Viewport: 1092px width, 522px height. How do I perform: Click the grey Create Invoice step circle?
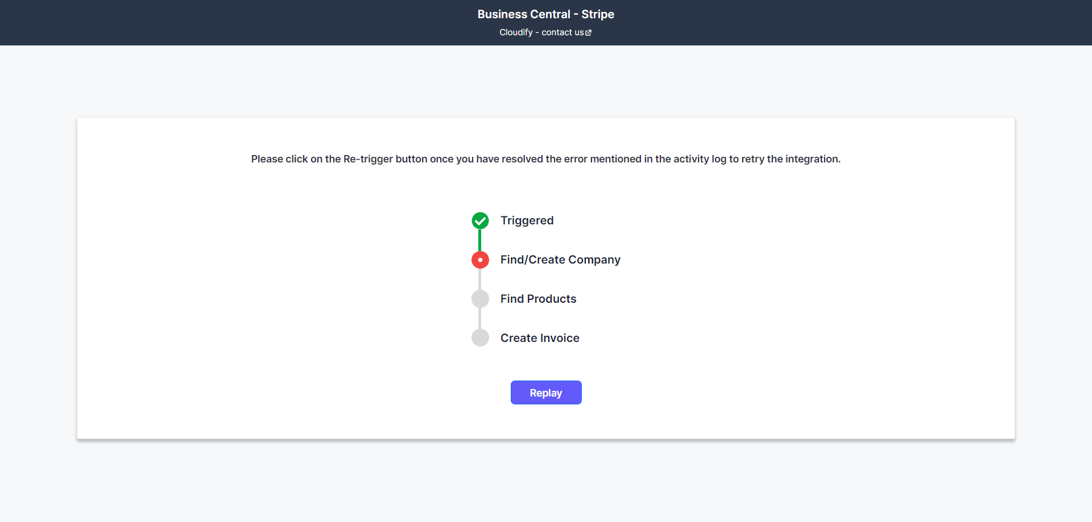[x=480, y=338]
